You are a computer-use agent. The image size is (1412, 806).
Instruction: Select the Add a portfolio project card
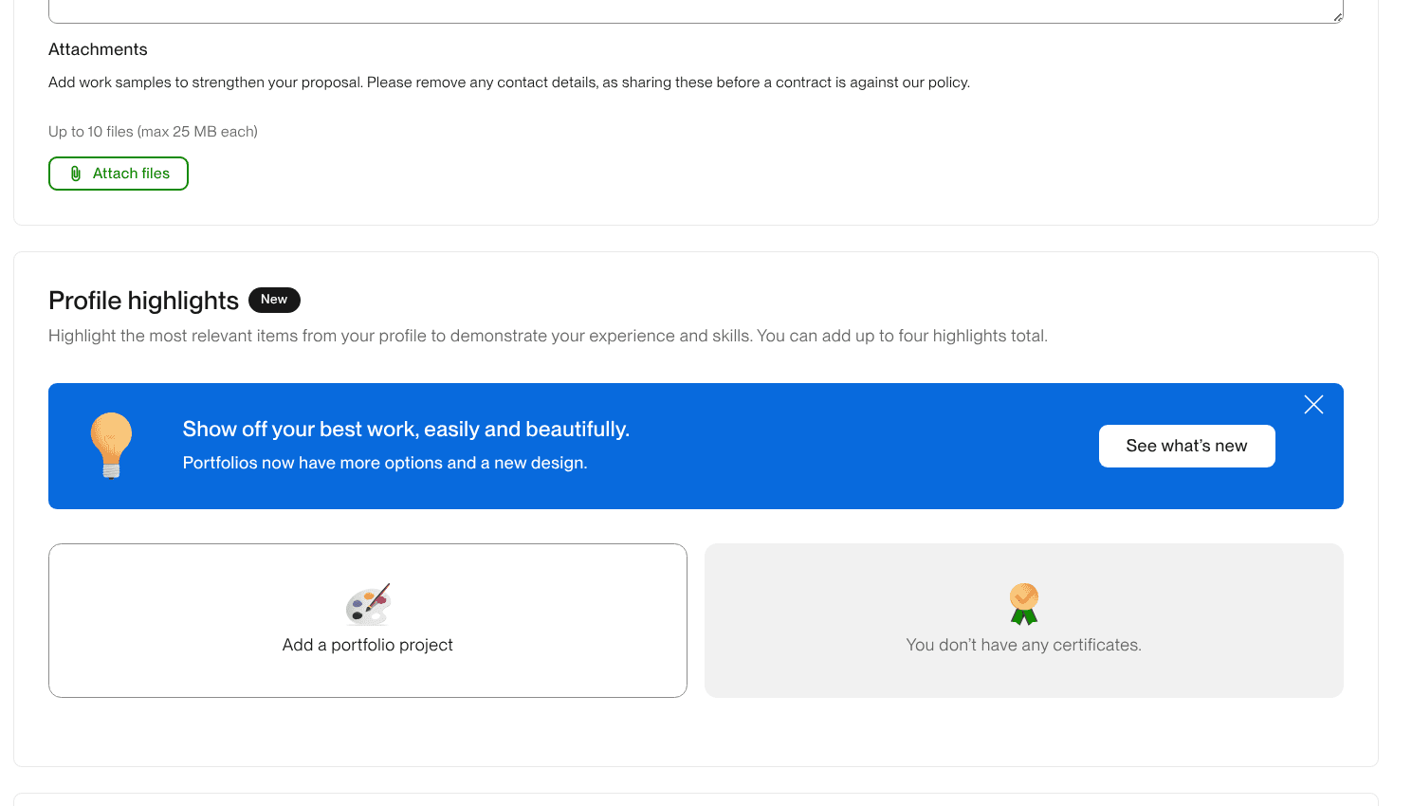pyautogui.click(x=368, y=620)
